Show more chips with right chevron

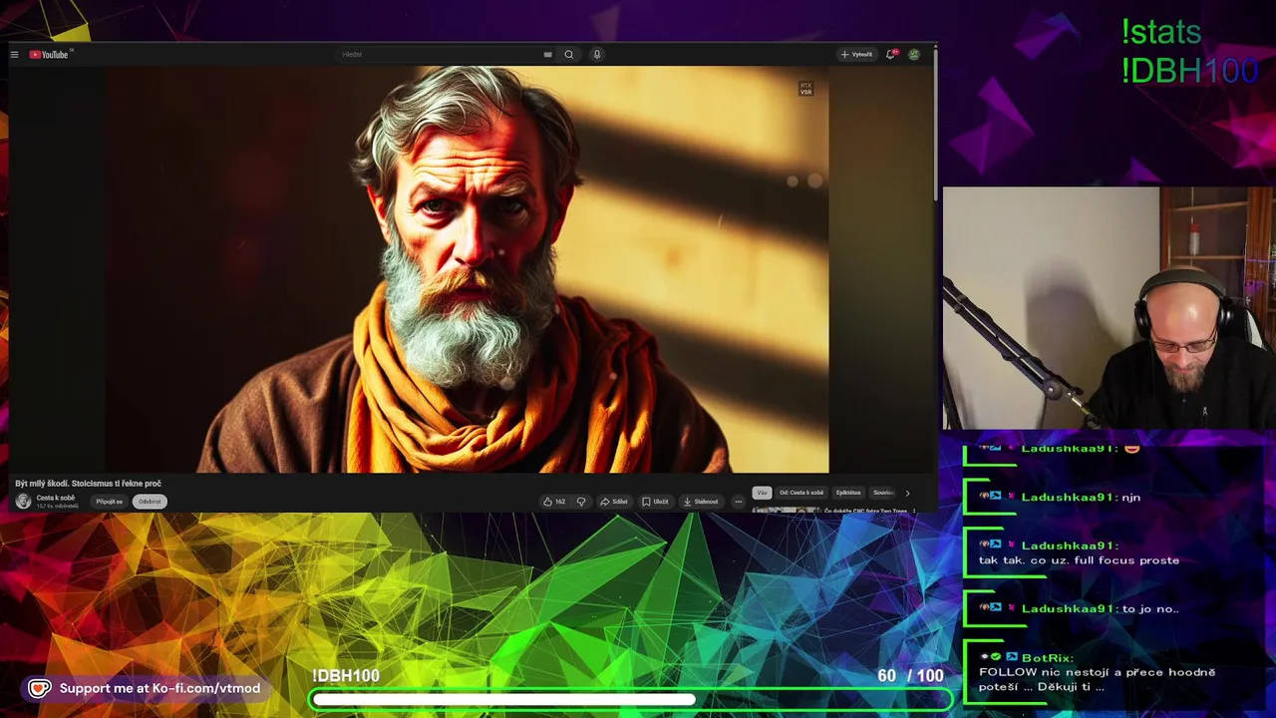[907, 493]
